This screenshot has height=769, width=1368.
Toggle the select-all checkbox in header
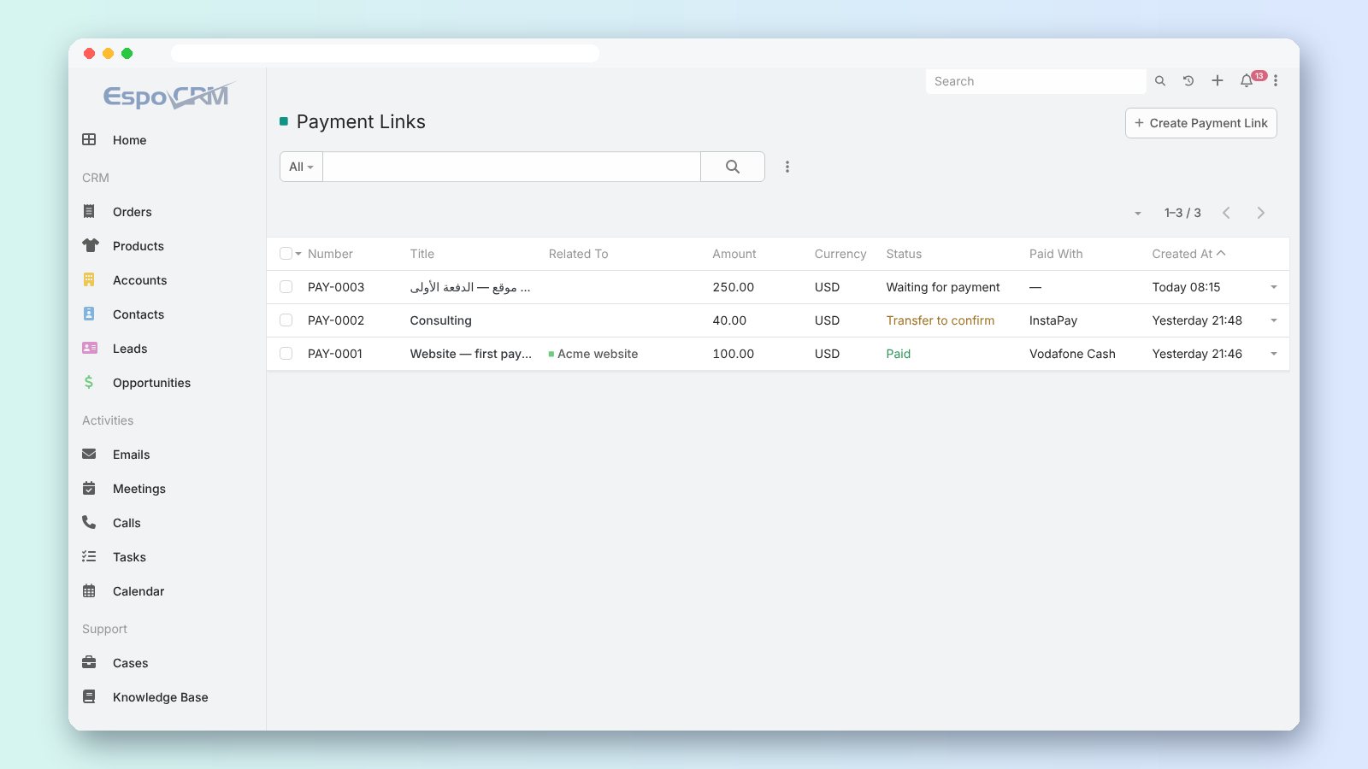286,254
